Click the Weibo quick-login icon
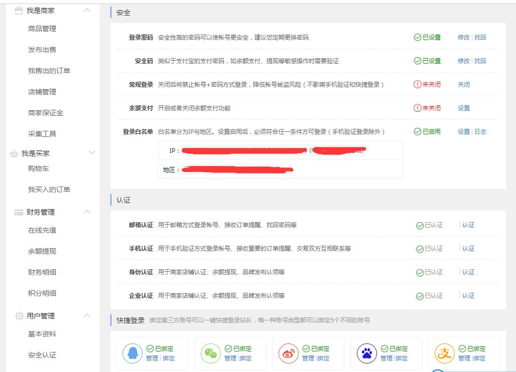The image size is (516, 372). tap(289, 354)
